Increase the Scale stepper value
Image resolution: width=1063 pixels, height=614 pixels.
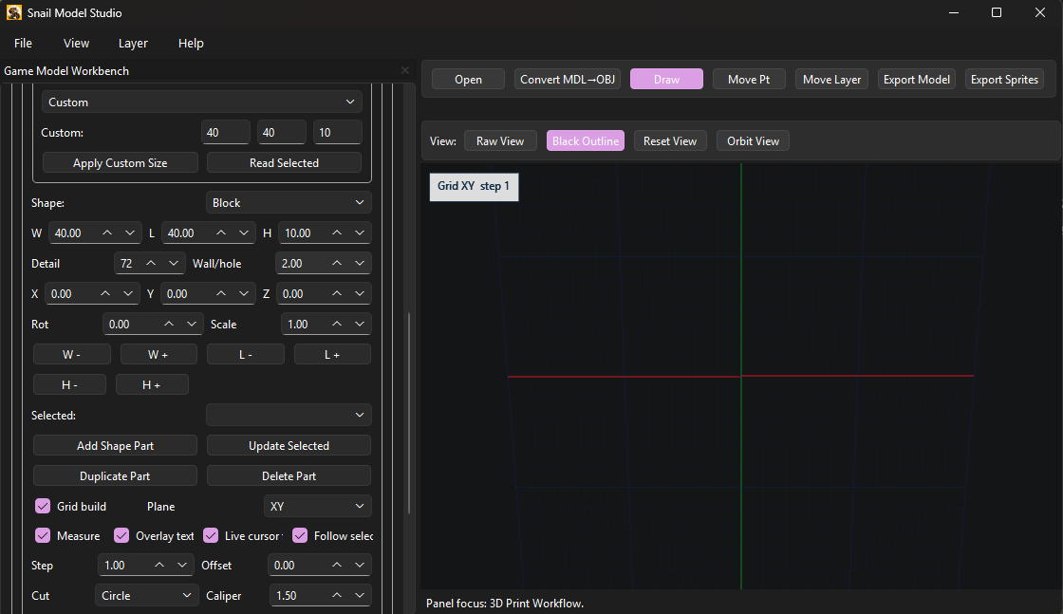click(x=337, y=325)
